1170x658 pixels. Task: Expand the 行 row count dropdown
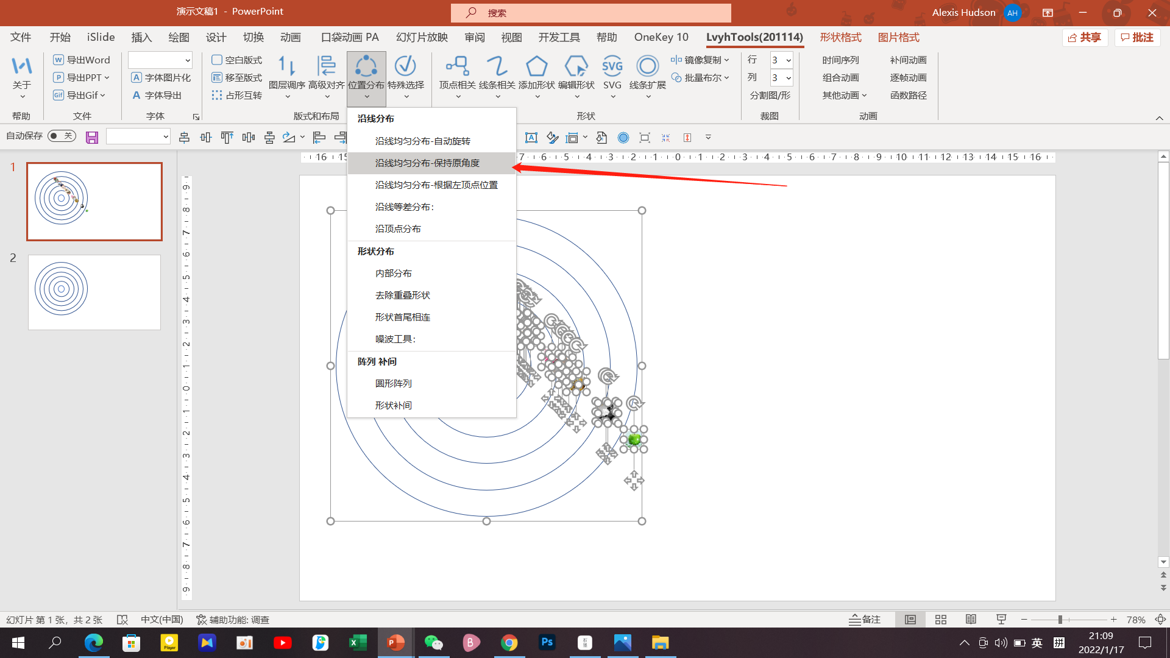click(789, 60)
